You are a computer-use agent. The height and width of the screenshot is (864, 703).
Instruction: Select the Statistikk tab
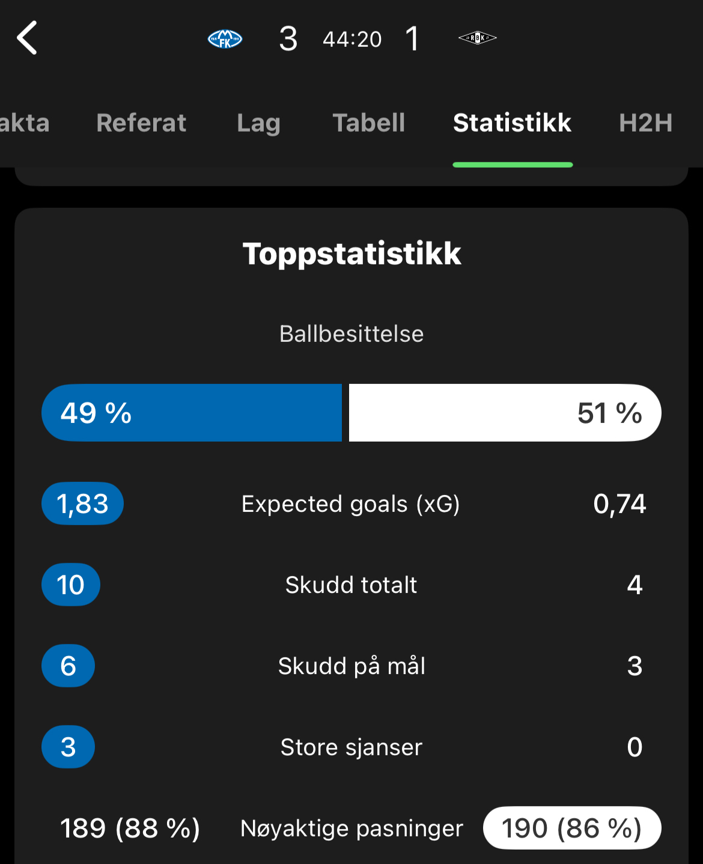point(512,123)
